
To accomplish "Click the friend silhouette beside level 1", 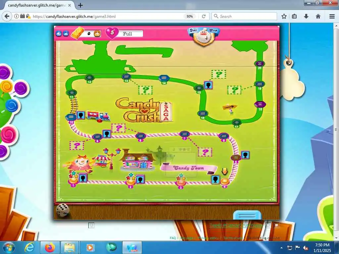I will 83,178.
